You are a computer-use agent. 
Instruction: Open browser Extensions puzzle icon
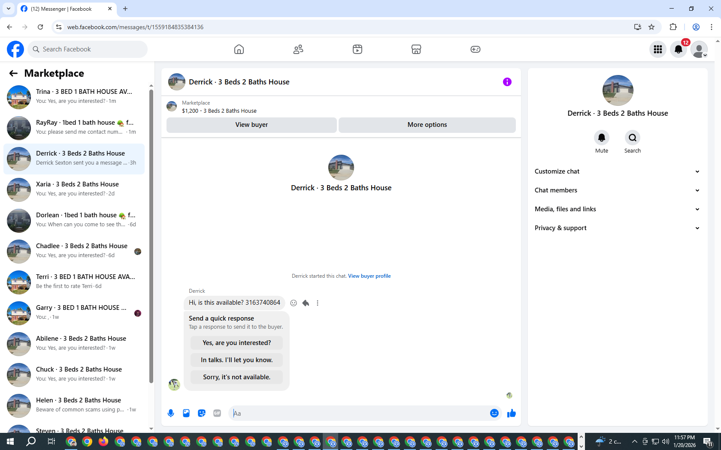(673, 27)
